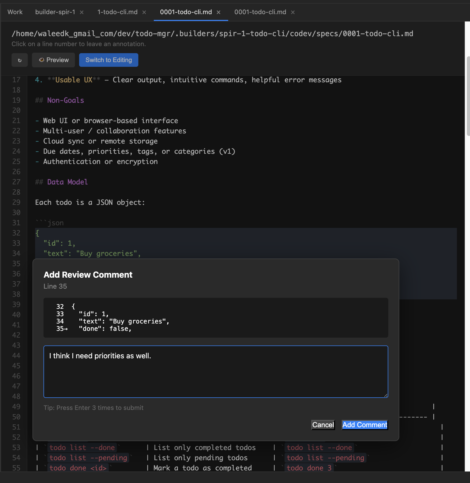Image resolution: width=470 pixels, height=483 pixels.
Task: Open the 1-todo-cli.md tab
Action: pyautogui.click(x=117, y=12)
